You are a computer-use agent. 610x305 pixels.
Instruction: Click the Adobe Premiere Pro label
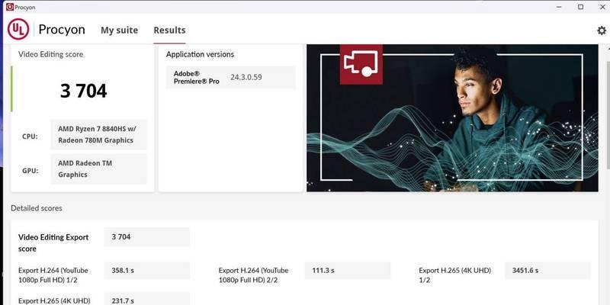pyautogui.click(x=197, y=78)
